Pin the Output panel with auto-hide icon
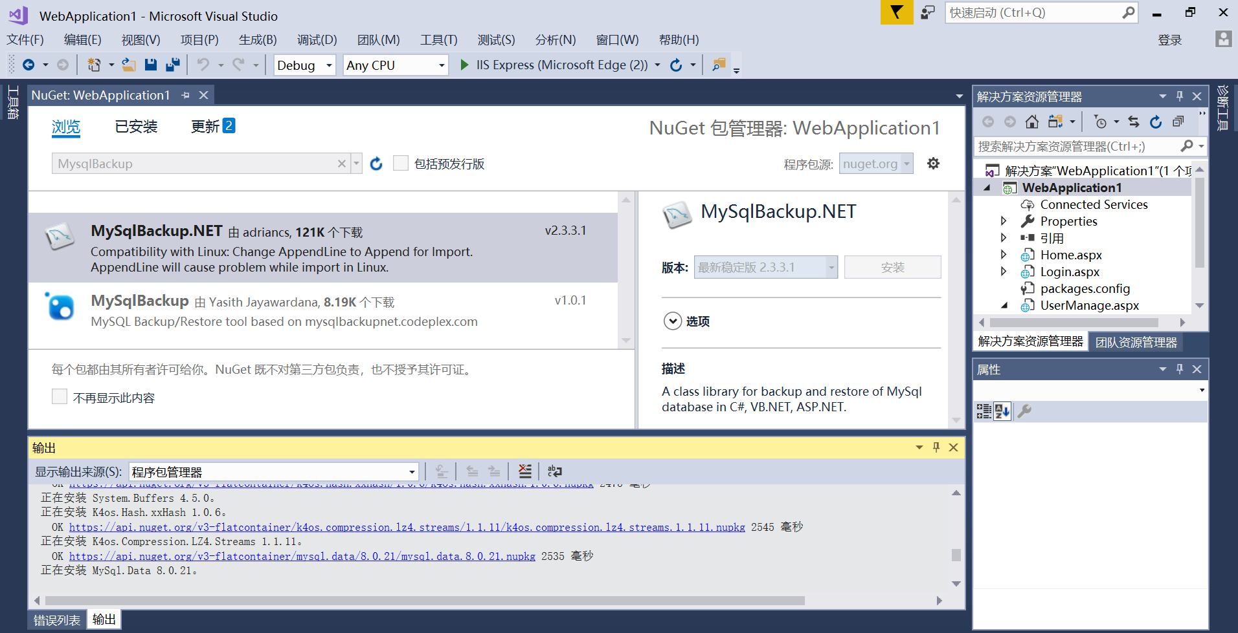 (x=936, y=447)
